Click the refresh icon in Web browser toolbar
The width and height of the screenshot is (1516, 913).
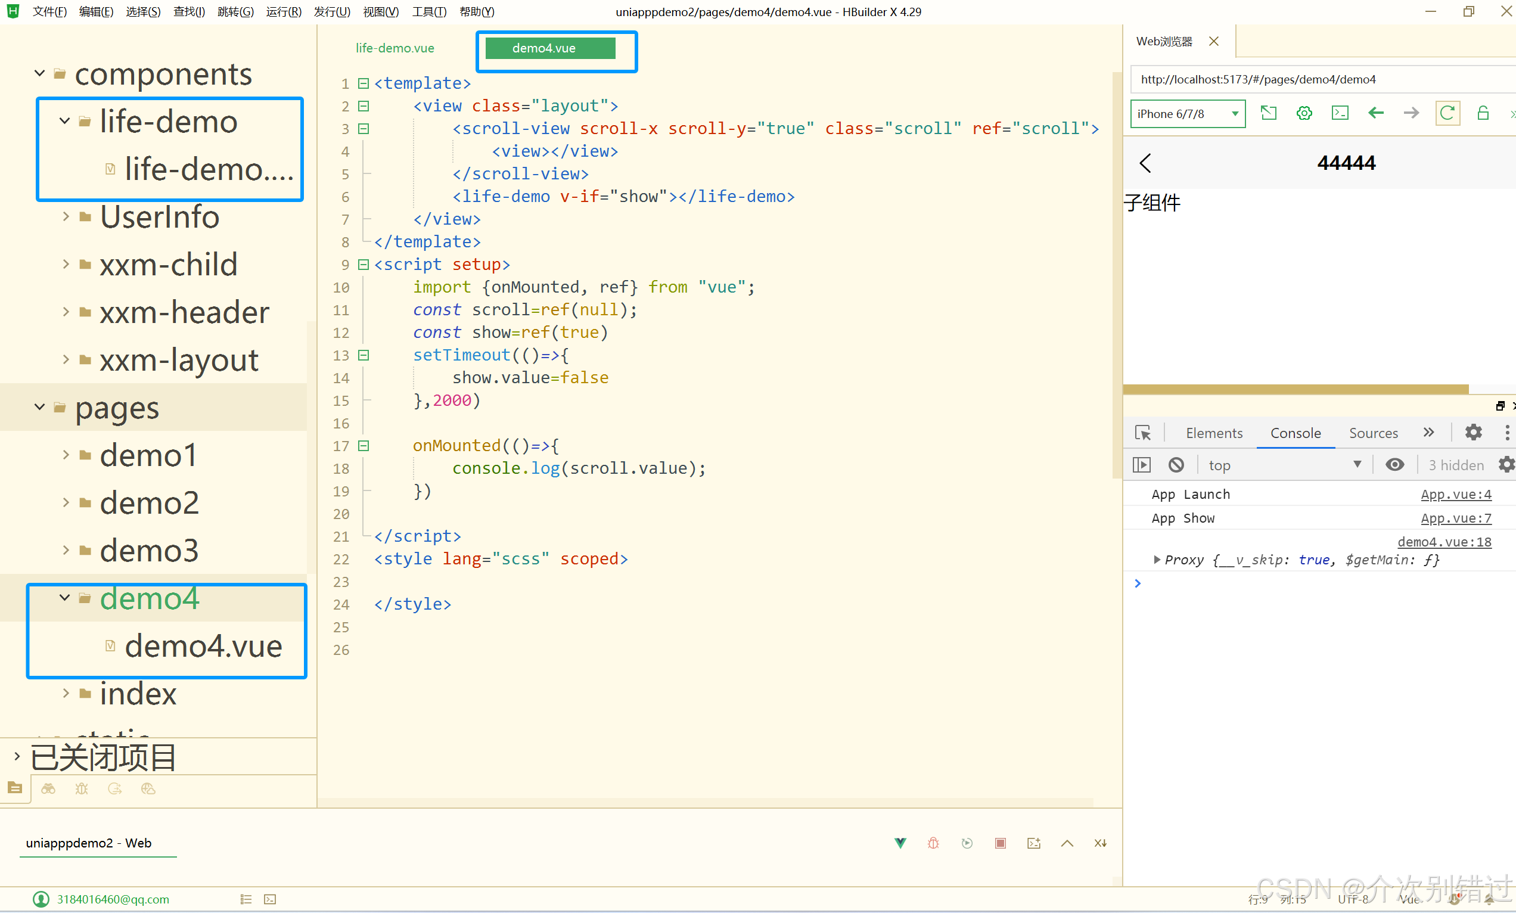tap(1447, 113)
